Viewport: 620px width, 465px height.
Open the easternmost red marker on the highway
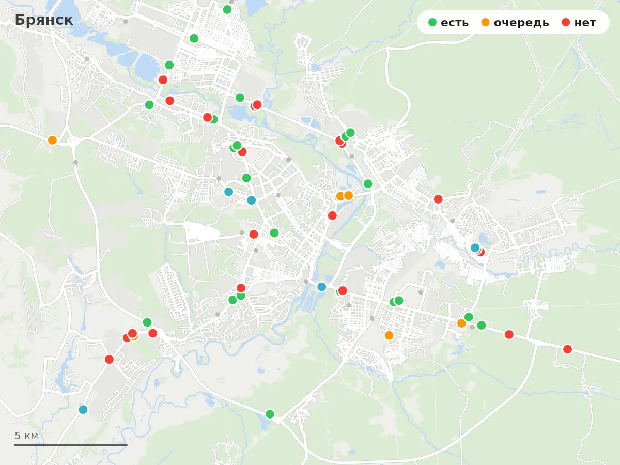tap(567, 349)
